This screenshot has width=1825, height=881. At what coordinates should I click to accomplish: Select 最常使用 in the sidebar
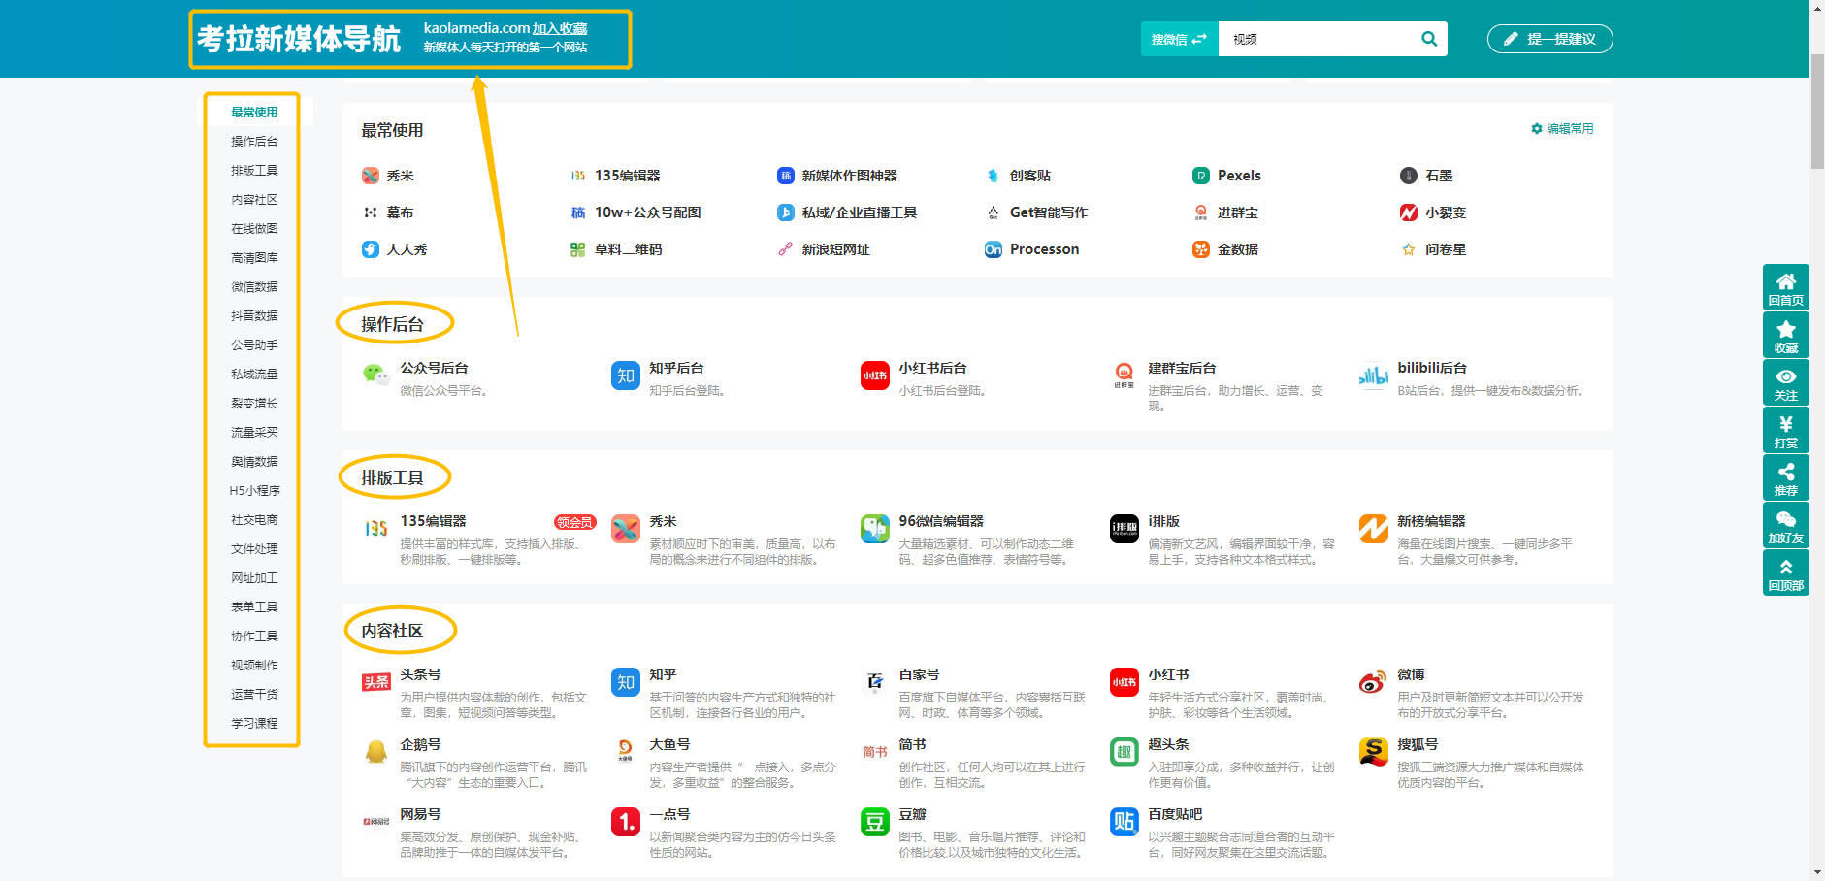(254, 113)
